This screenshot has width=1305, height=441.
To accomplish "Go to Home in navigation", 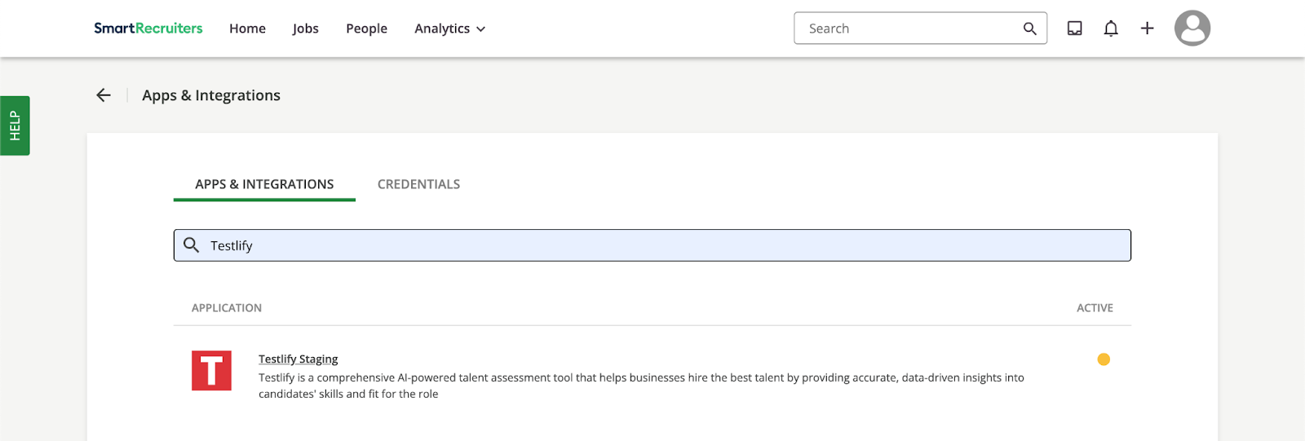I will [247, 29].
